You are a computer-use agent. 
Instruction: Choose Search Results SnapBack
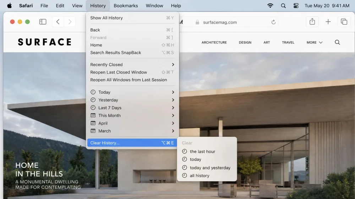[132, 53]
